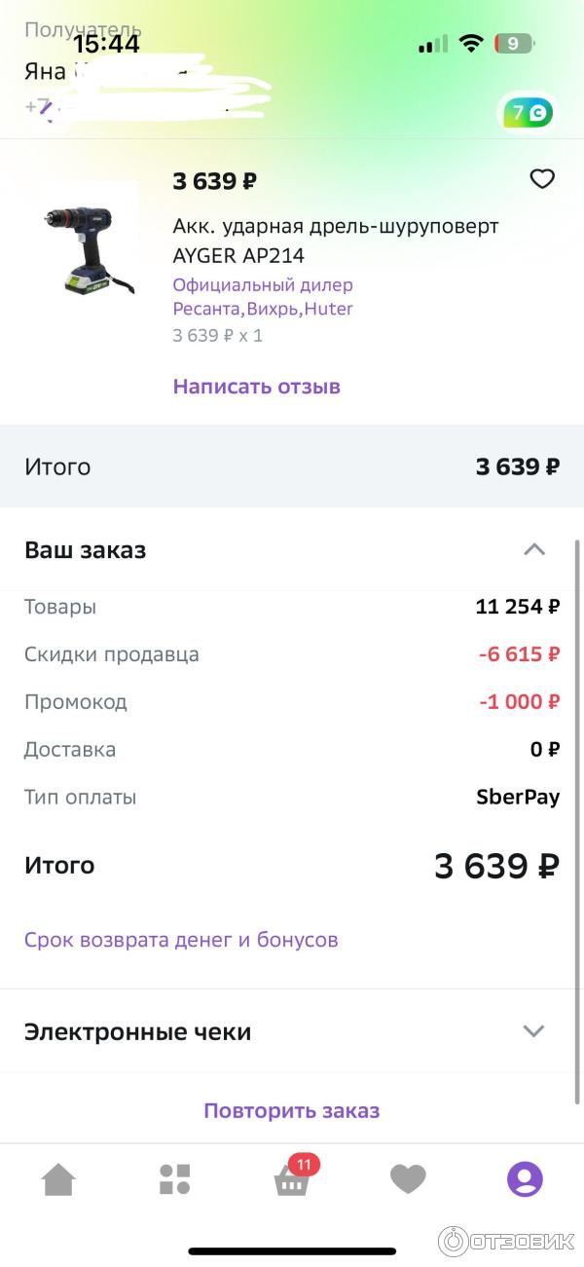This screenshot has width=584, height=1267.
Task: Open the catalog grid icon
Action: pyautogui.click(x=175, y=1178)
